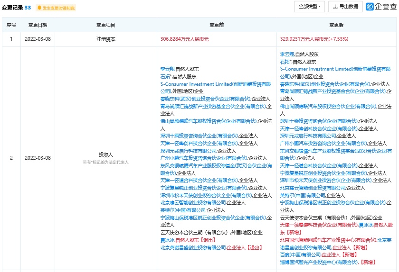Click the 33 change record count

click(x=28, y=8)
